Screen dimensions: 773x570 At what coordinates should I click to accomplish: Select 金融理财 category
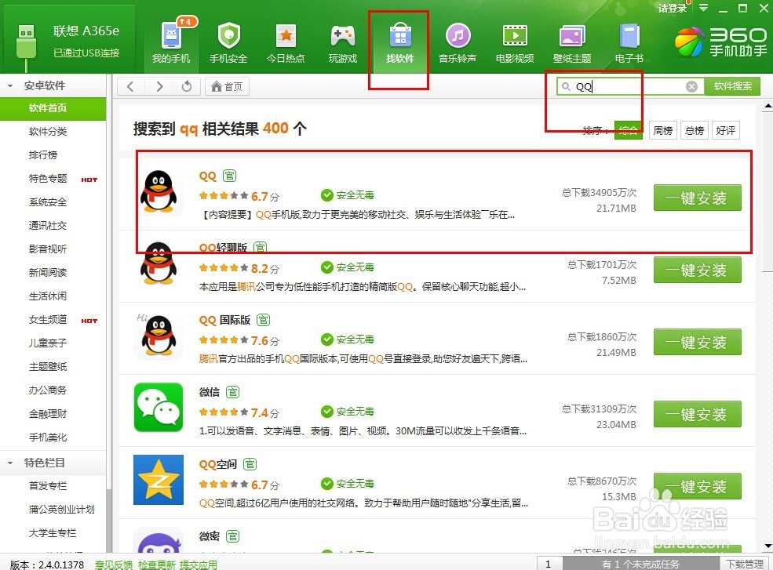pyautogui.click(x=48, y=414)
